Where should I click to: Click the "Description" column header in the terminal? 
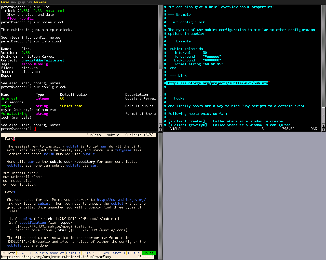tap(137, 95)
